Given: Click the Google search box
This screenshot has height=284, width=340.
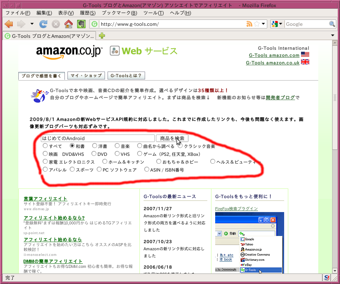Looking at the screenshot, I should (307, 24).
